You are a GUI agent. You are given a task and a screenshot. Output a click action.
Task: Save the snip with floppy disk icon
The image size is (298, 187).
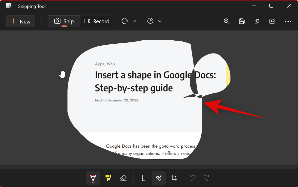pyautogui.click(x=242, y=21)
